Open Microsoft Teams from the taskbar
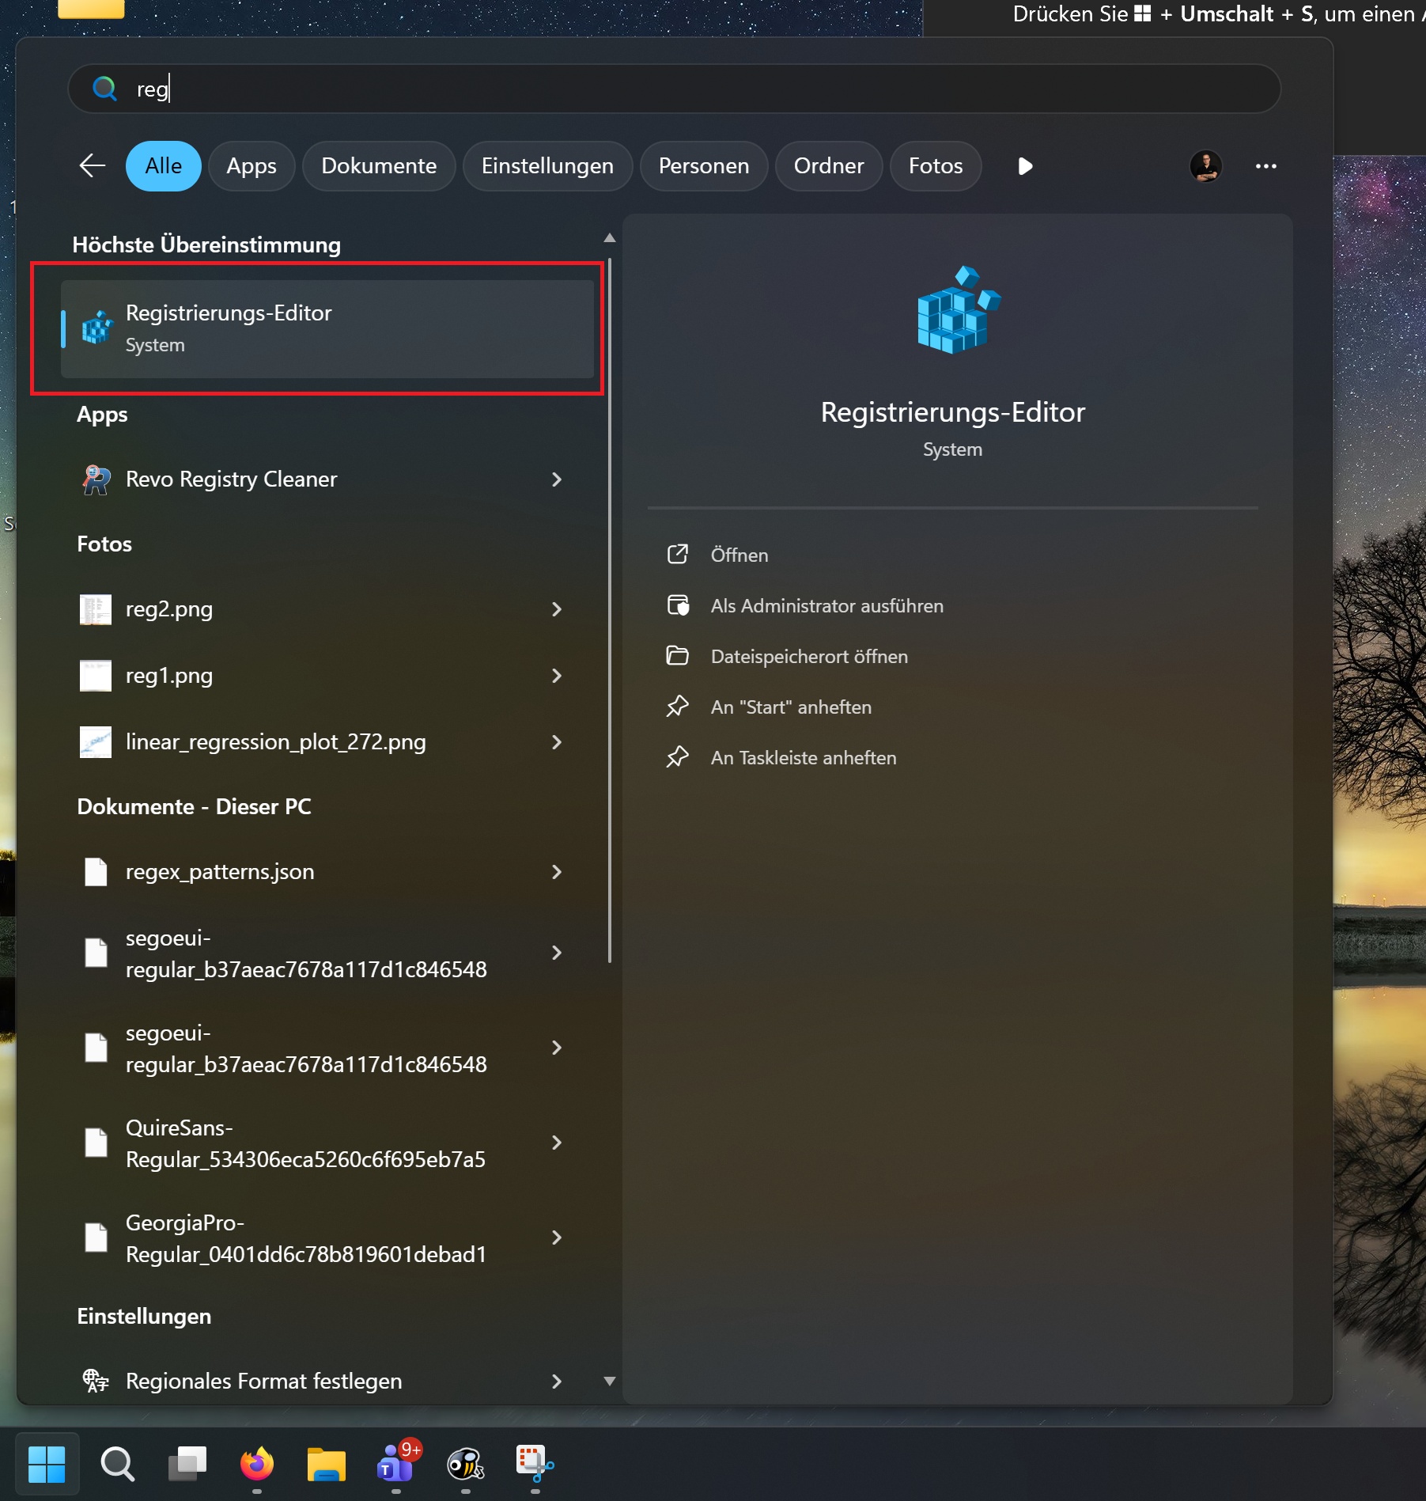1426x1501 pixels. (396, 1465)
